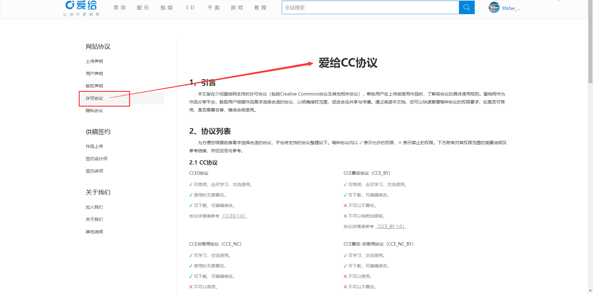Click the 2.1 CC协议 subheading

[203, 162]
